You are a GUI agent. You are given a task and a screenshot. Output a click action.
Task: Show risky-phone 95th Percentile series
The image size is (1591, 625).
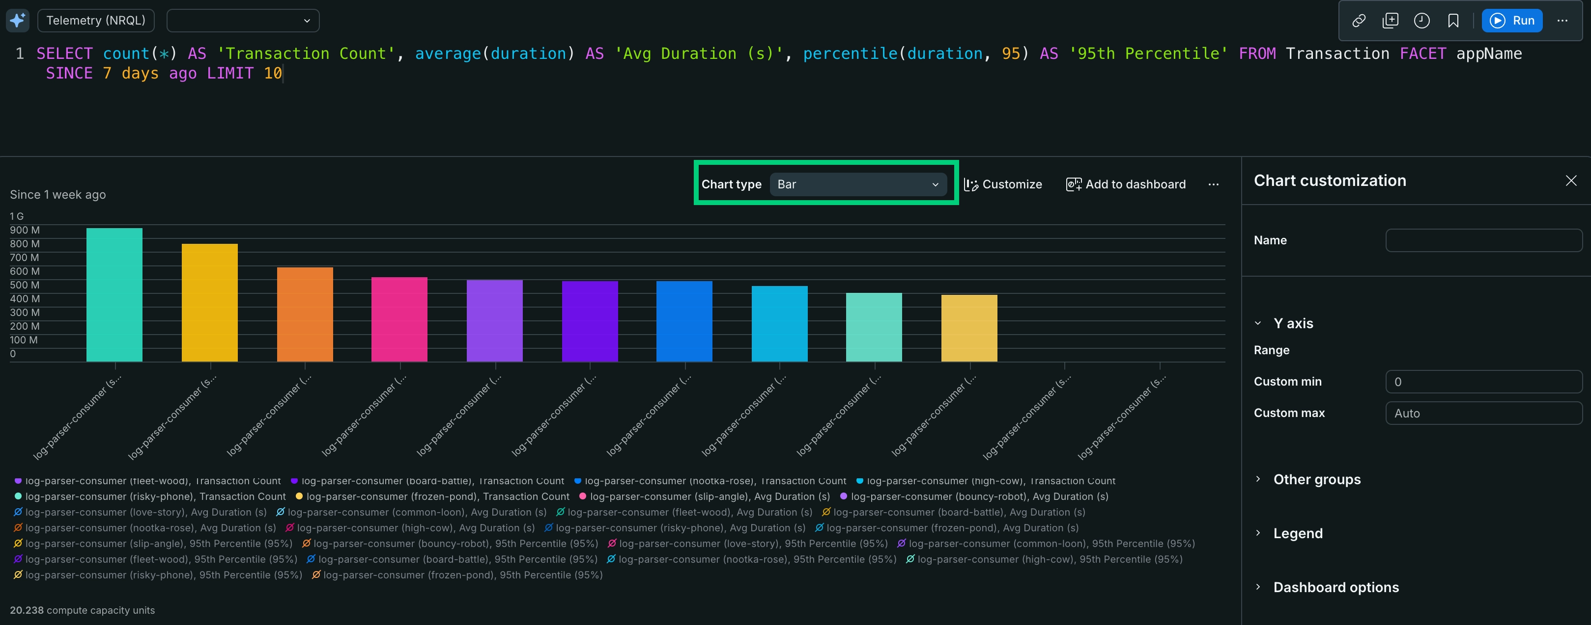pos(158,575)
